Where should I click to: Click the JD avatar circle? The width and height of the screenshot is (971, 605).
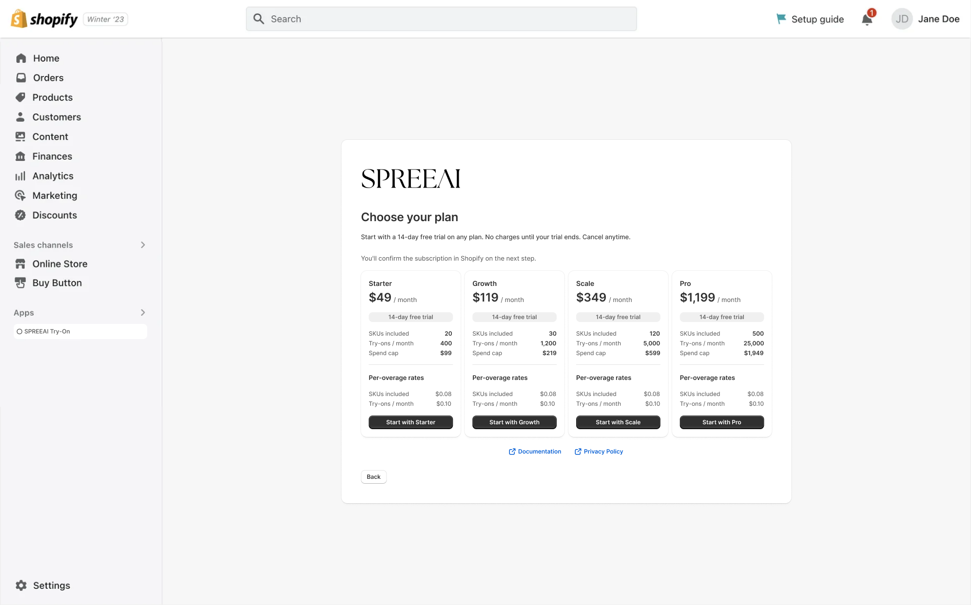902,19
